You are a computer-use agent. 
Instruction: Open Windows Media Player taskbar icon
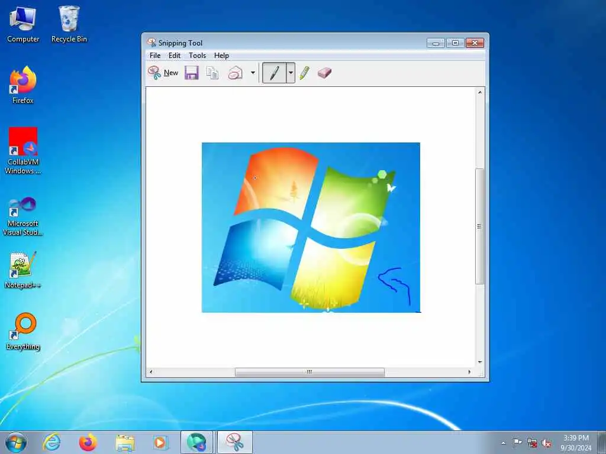coord(160,442)
